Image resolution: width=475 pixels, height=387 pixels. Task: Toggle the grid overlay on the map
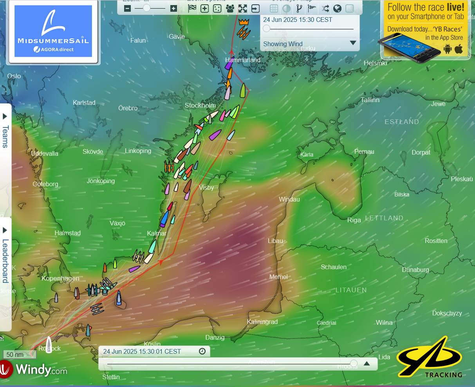click(274, 8)
